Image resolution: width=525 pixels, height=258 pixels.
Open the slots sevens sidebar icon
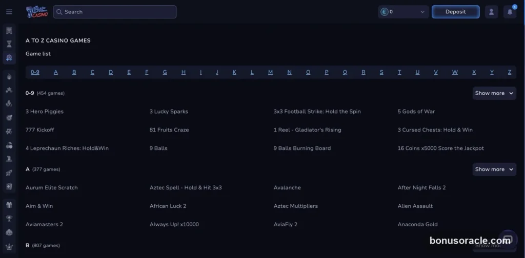pyautogui.click(x=9, y=132)
